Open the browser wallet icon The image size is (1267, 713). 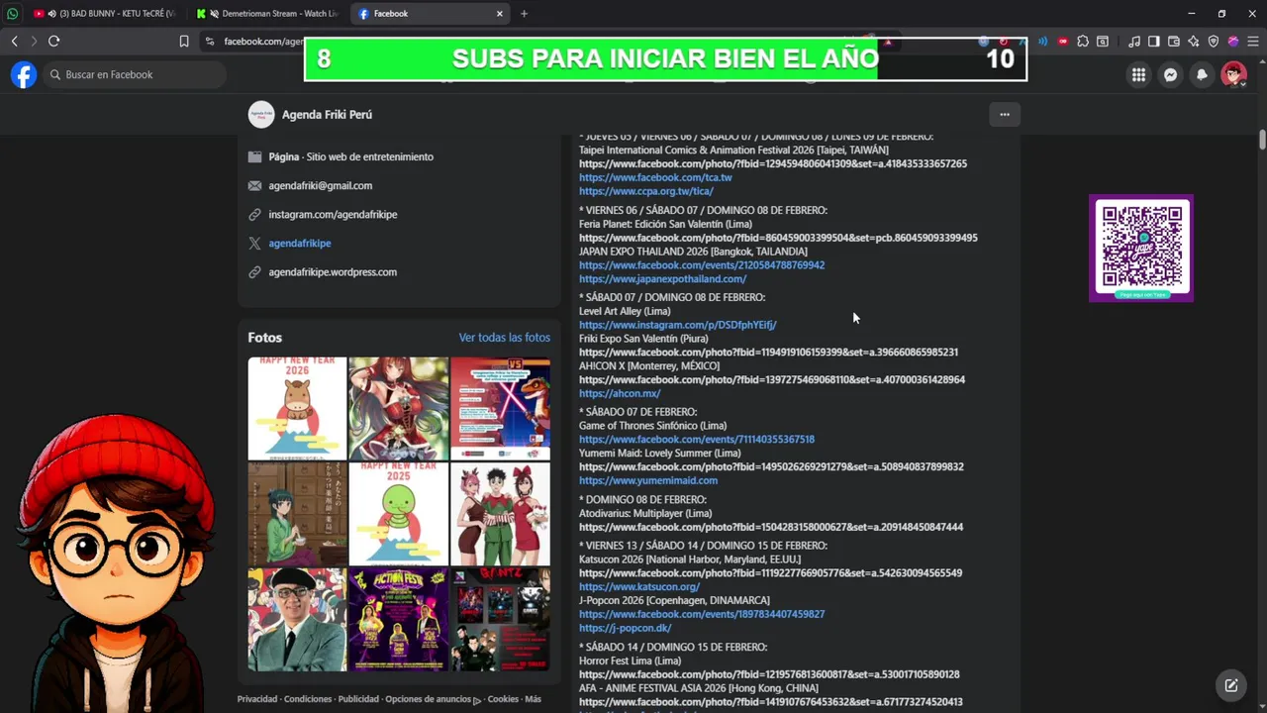click(x=1174, y=42)
